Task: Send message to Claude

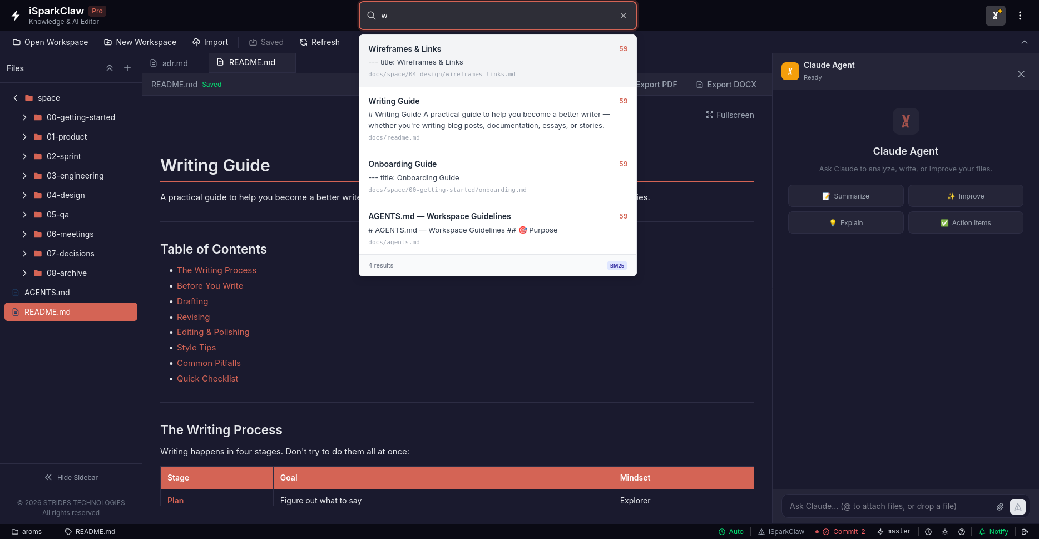Action: [x=1017, y=507]
